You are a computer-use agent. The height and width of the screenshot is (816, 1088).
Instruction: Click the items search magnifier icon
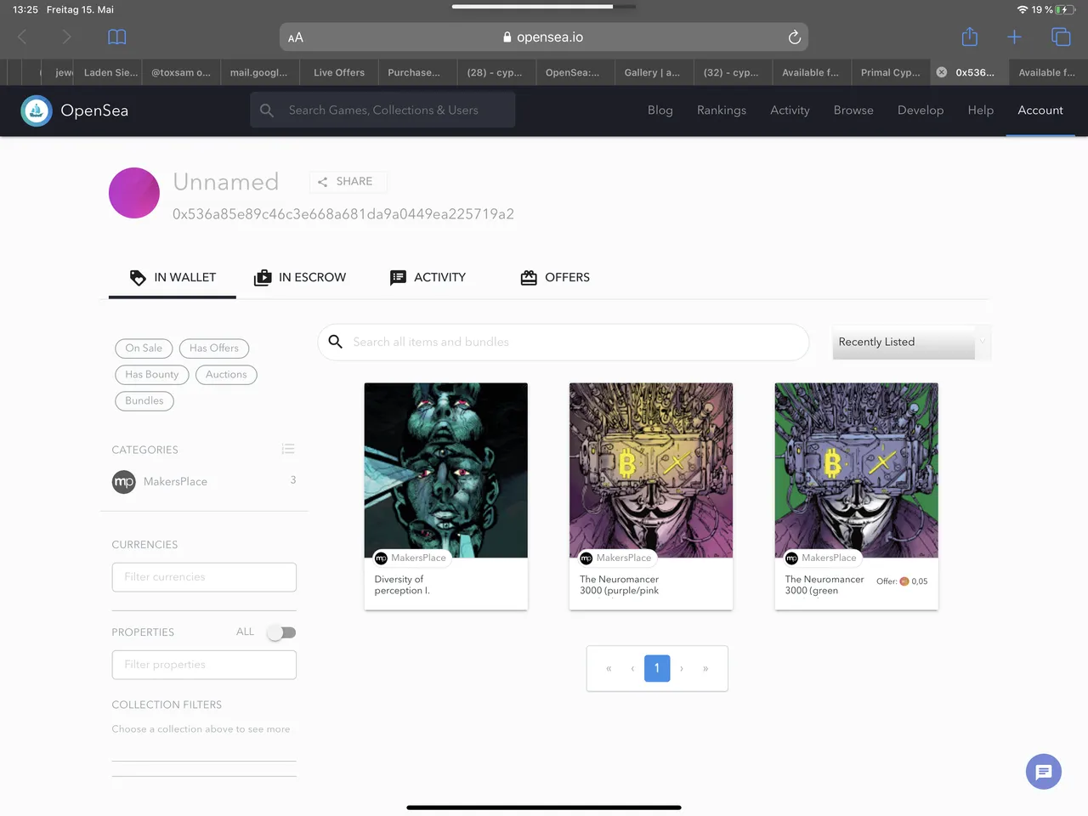click(336, 342)
